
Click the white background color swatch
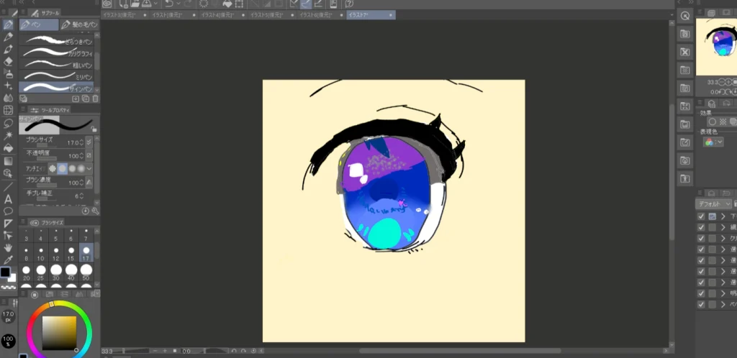pyautogui.click(x=13, y=278)
